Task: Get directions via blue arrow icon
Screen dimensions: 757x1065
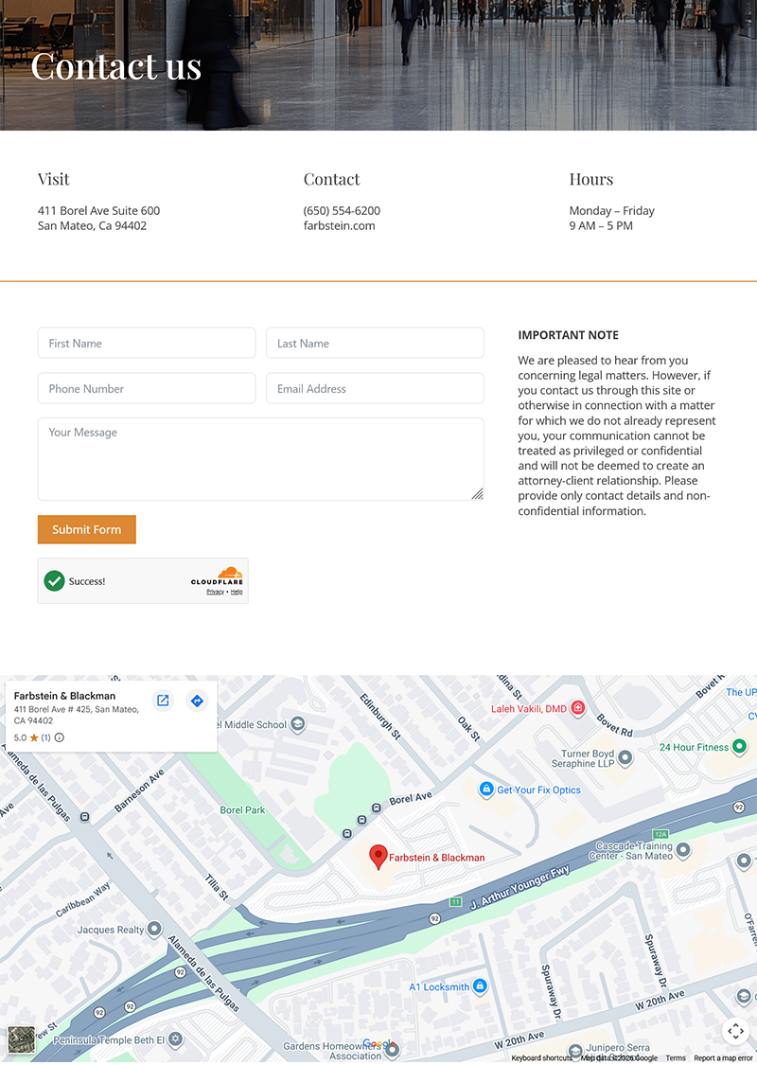Action: 197,701
